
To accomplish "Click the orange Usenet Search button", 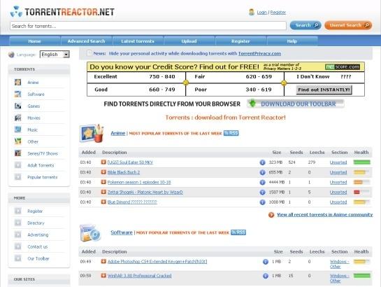I will coord(348,25).
